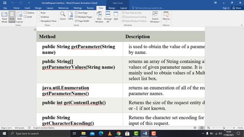This screenshot has width=244, height=137.
Task: Click Print Layout status bar icon
Action: (202, 128)
